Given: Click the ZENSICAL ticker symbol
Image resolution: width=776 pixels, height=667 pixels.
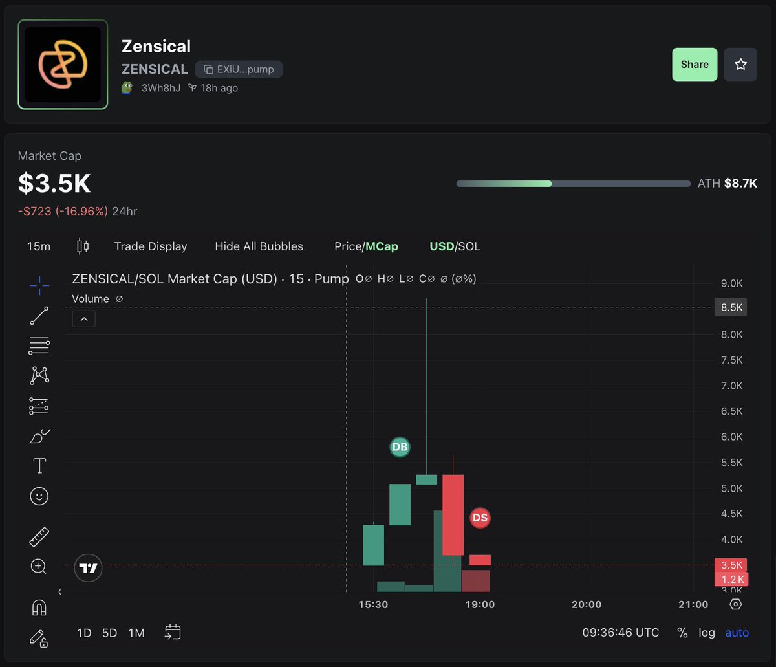Looking at the screenshot, I should (x=155, y=69).
